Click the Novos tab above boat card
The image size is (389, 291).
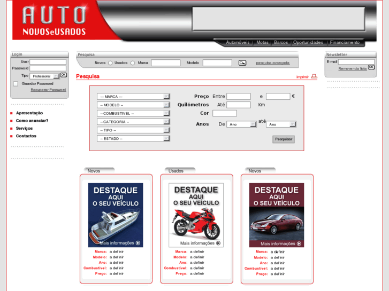[x=99, y=171]
